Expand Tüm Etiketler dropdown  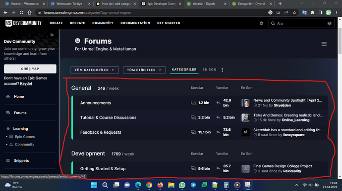(x=144, y=70)
